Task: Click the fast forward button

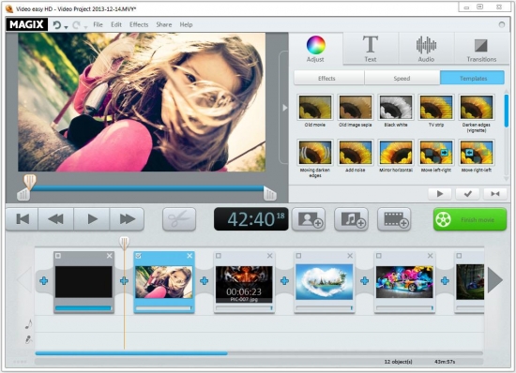Action: point(127,219)
